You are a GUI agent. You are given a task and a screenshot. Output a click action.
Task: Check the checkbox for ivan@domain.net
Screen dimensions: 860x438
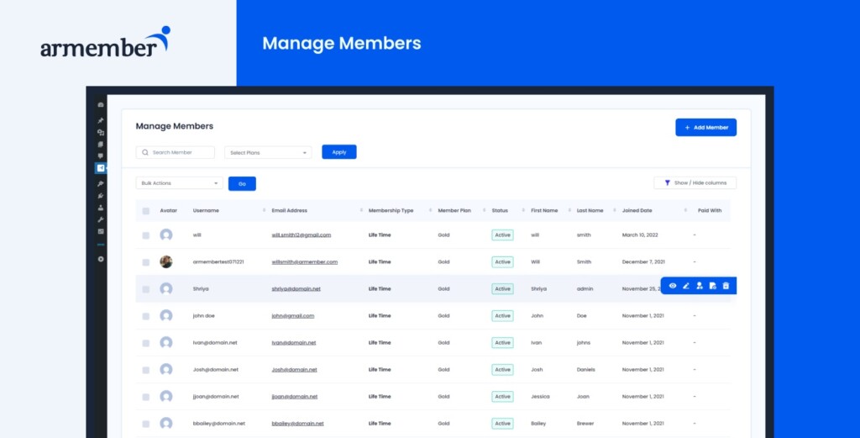(146, 343)
